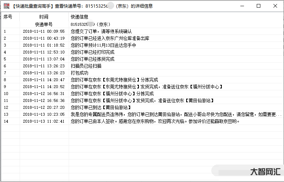Select row 4 订单已经打印完成

(92, 52)
